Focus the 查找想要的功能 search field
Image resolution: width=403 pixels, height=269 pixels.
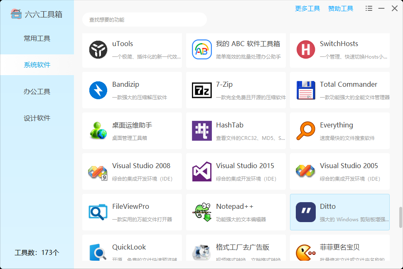point(145,20)
